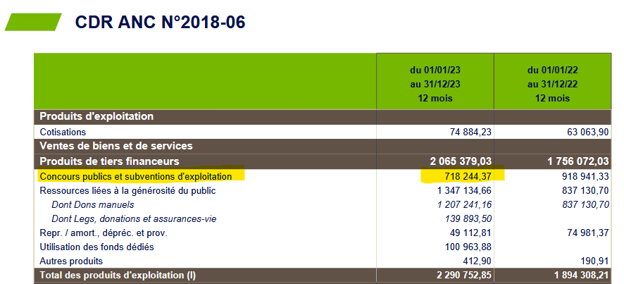This screenshot has height=284, width=624.
Task: Select the 2023 period column header
Action: [435, 81]
